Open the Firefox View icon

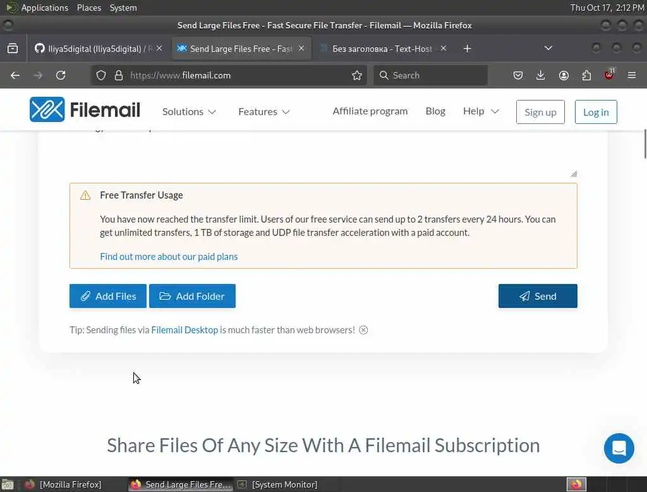[13, 48]
